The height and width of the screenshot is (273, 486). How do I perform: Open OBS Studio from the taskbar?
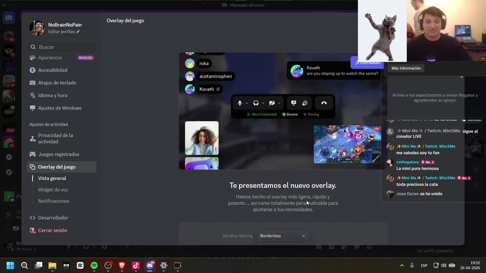[108, 265]
